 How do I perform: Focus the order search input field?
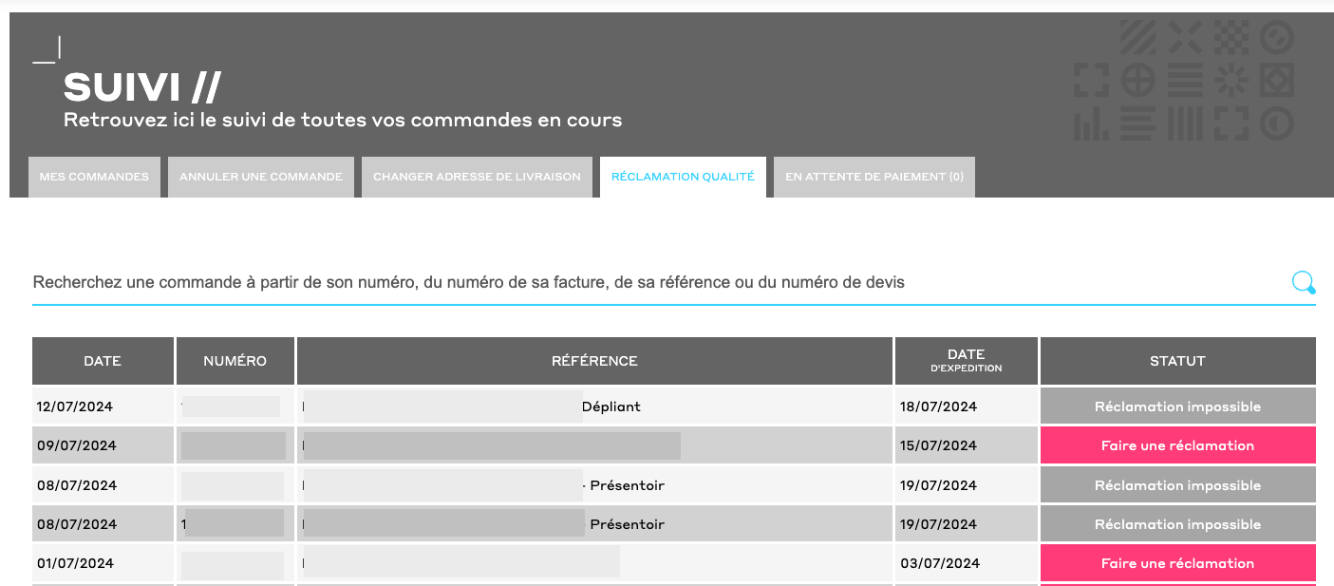tap(655, 283)
